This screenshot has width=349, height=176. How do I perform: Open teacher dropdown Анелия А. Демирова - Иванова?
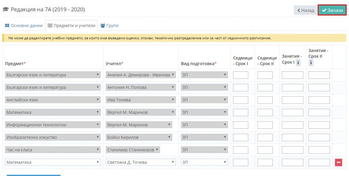(141, 75)
